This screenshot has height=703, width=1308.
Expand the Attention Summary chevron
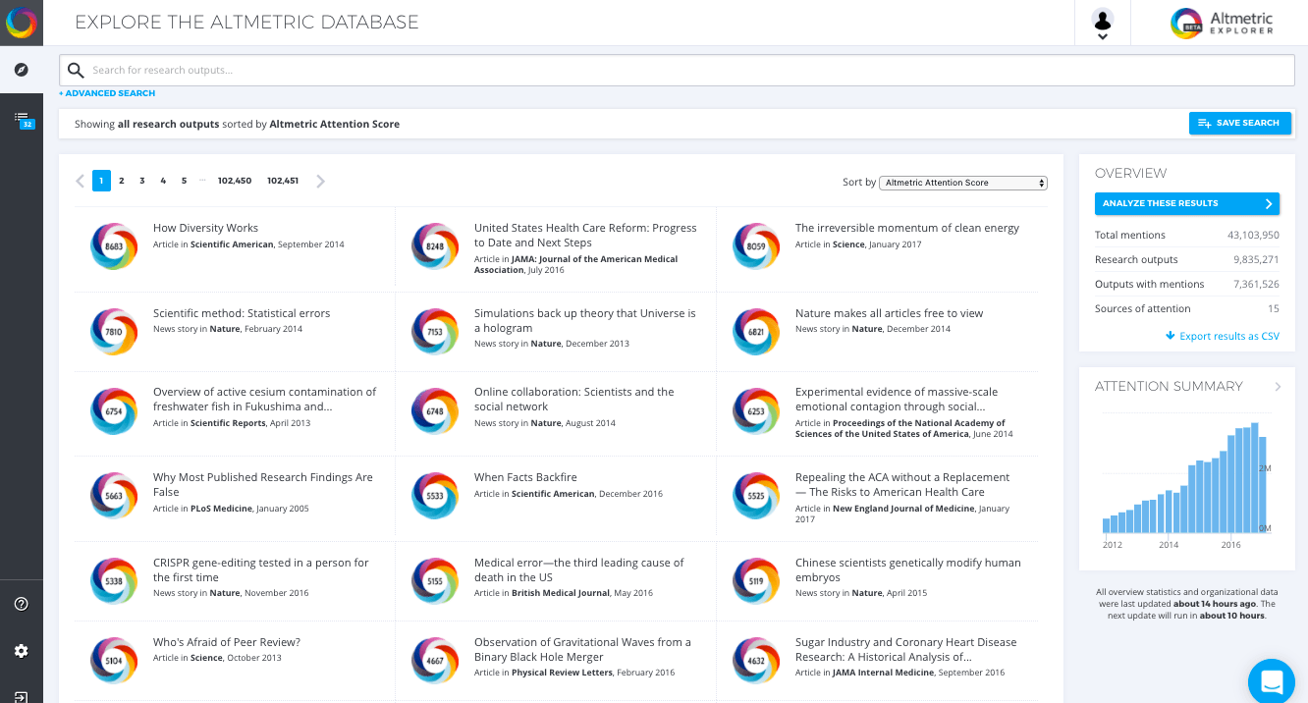[1278, 387]
